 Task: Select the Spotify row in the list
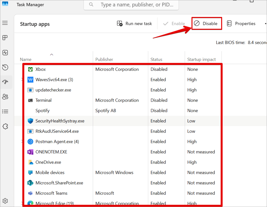(43, 111)
